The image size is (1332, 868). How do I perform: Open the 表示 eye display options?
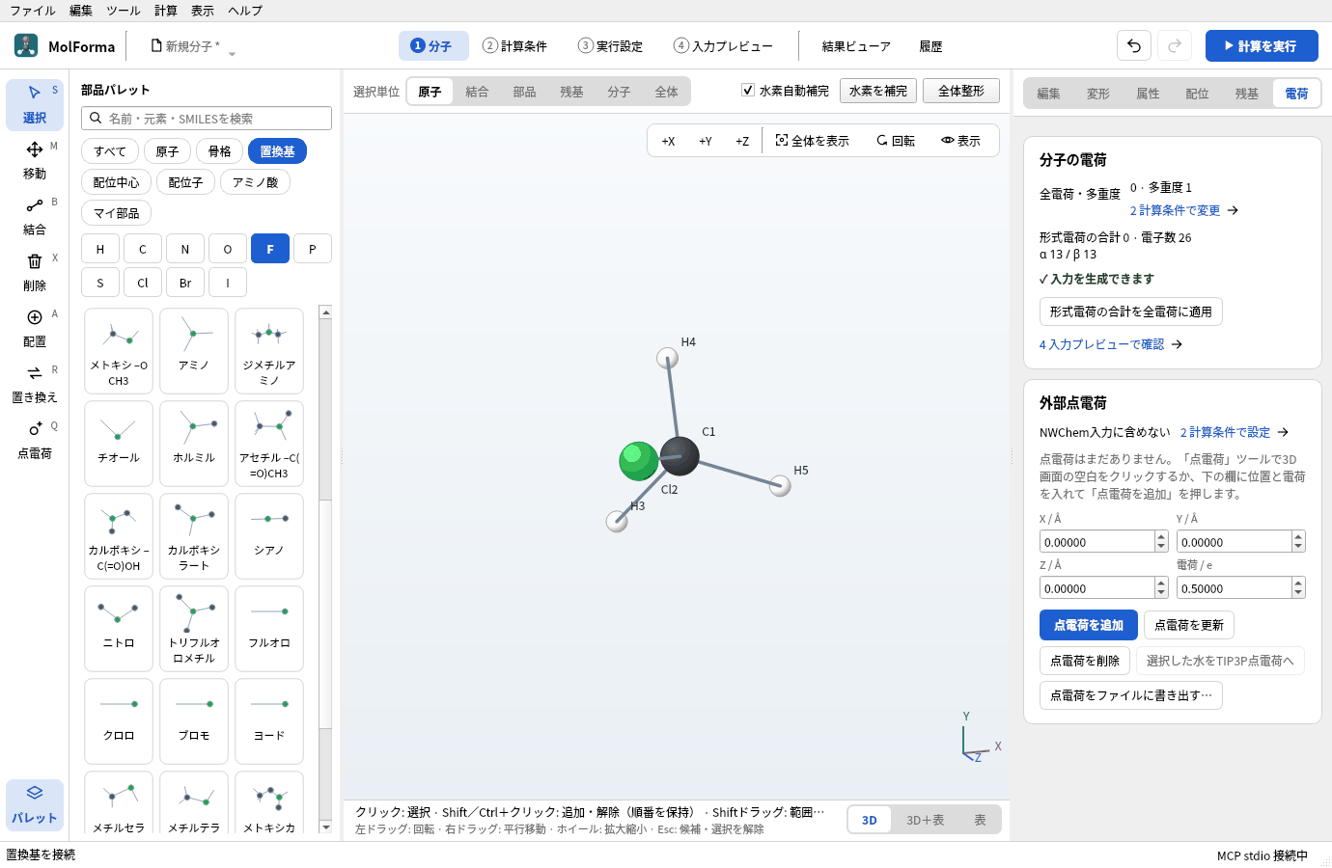[961, 141]
